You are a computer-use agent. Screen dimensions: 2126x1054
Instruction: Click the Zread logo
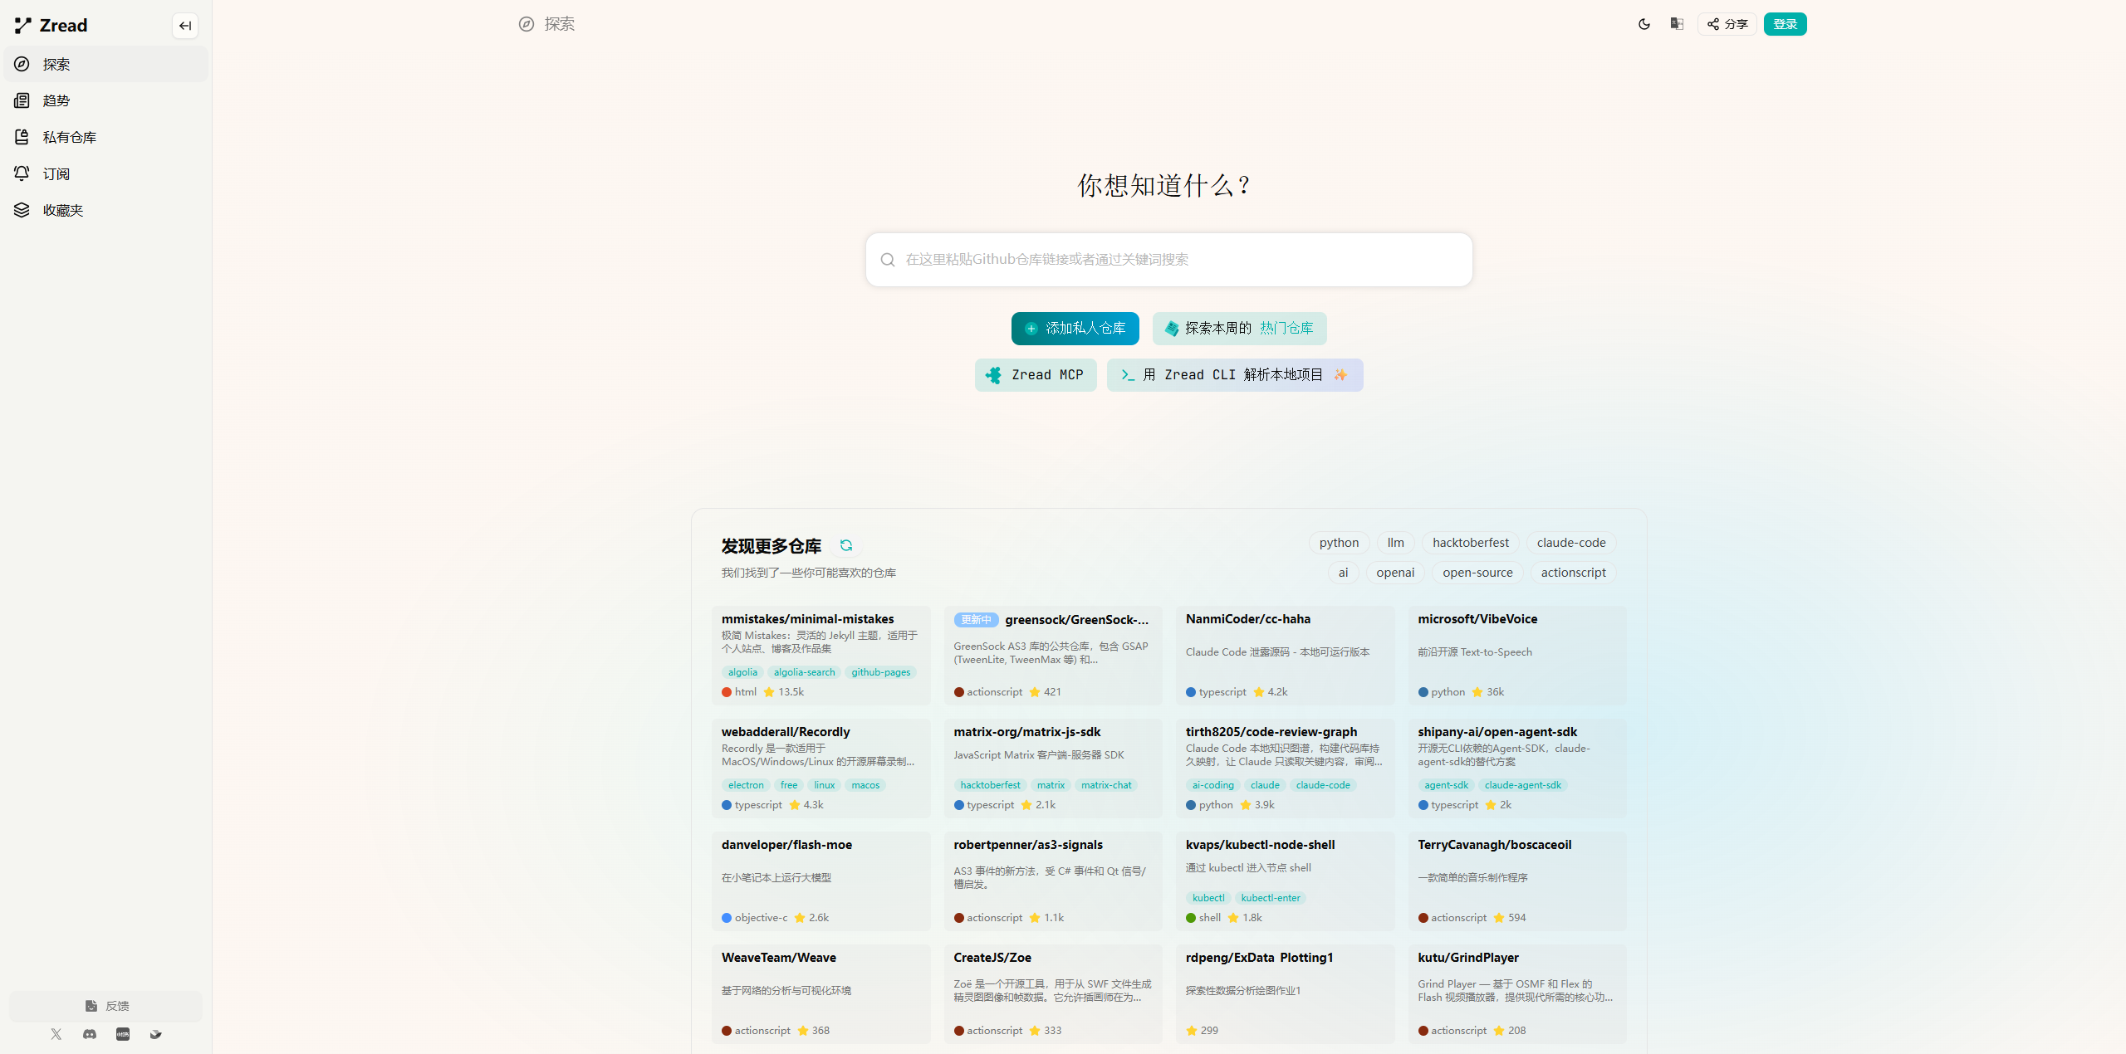click(51, 25)
